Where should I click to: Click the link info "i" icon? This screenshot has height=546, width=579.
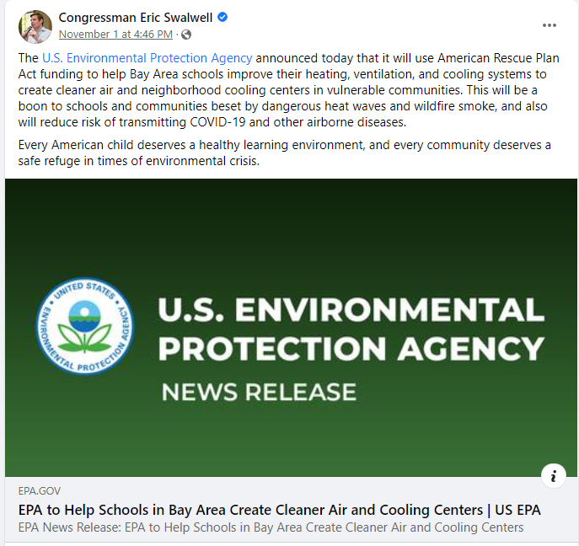[x=553, y=475]
